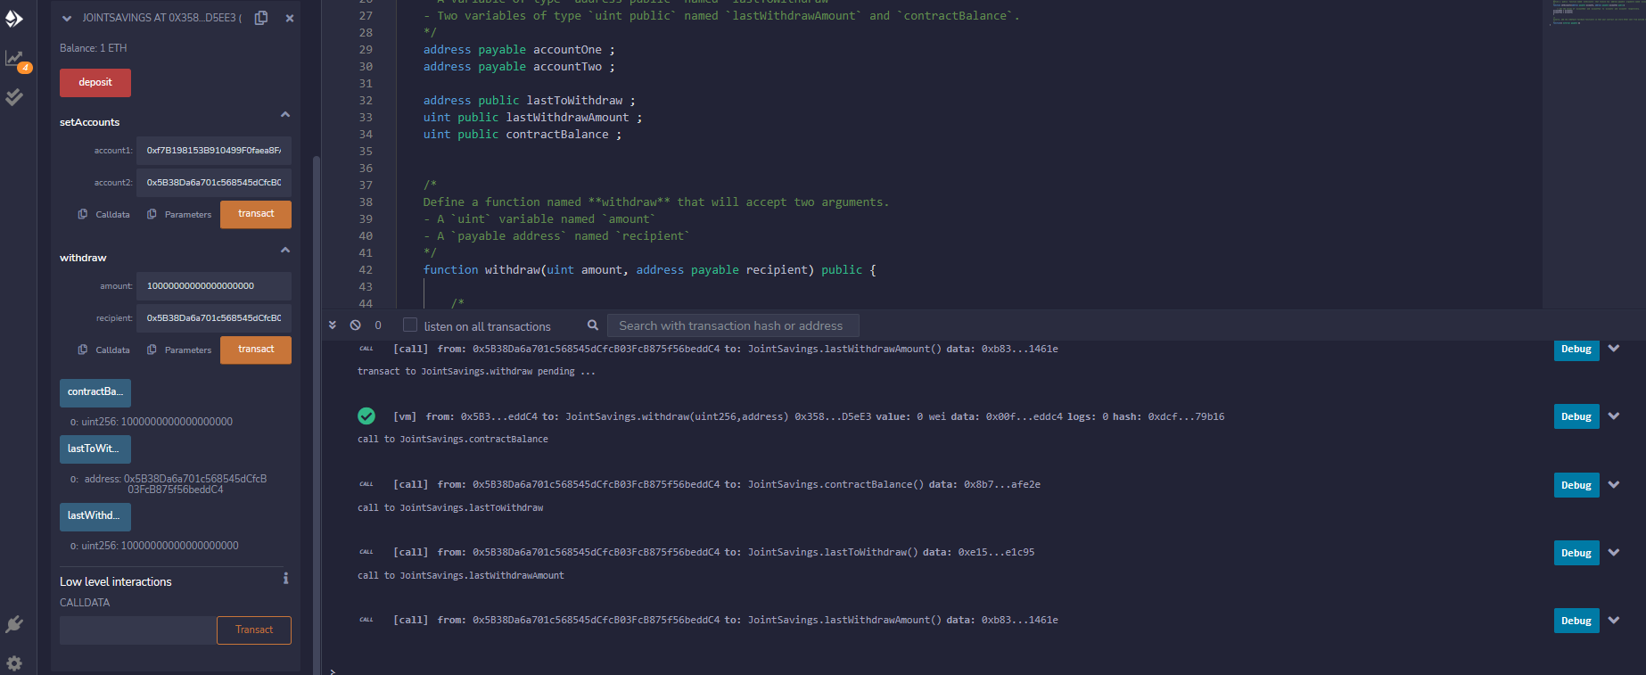The width and height of the screenshot is (1646, 675).
Task: Open Deploy & run transactions sidebar icon
Action: point(14,19)
